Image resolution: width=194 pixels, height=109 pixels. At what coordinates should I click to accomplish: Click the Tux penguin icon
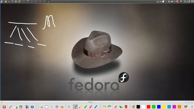coord(21,107)
